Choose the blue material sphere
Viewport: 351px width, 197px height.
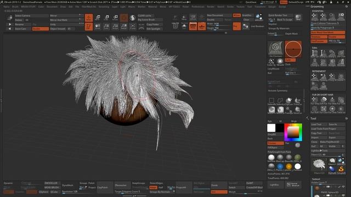click(280, 166)
